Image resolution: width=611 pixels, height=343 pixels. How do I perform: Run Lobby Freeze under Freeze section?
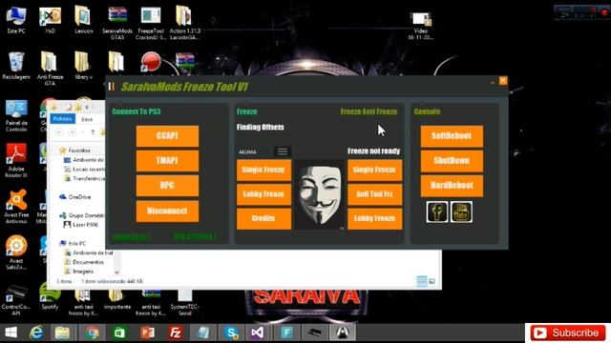pos(263,194)
